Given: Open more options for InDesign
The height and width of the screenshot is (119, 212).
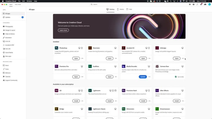Looking at the screenshot, I should click(183, 59).
